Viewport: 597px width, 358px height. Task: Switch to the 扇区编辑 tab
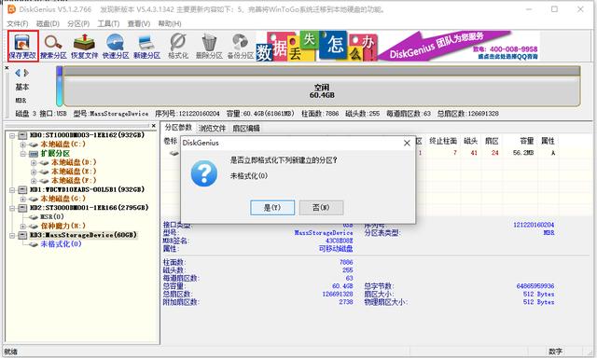point(246,129)
